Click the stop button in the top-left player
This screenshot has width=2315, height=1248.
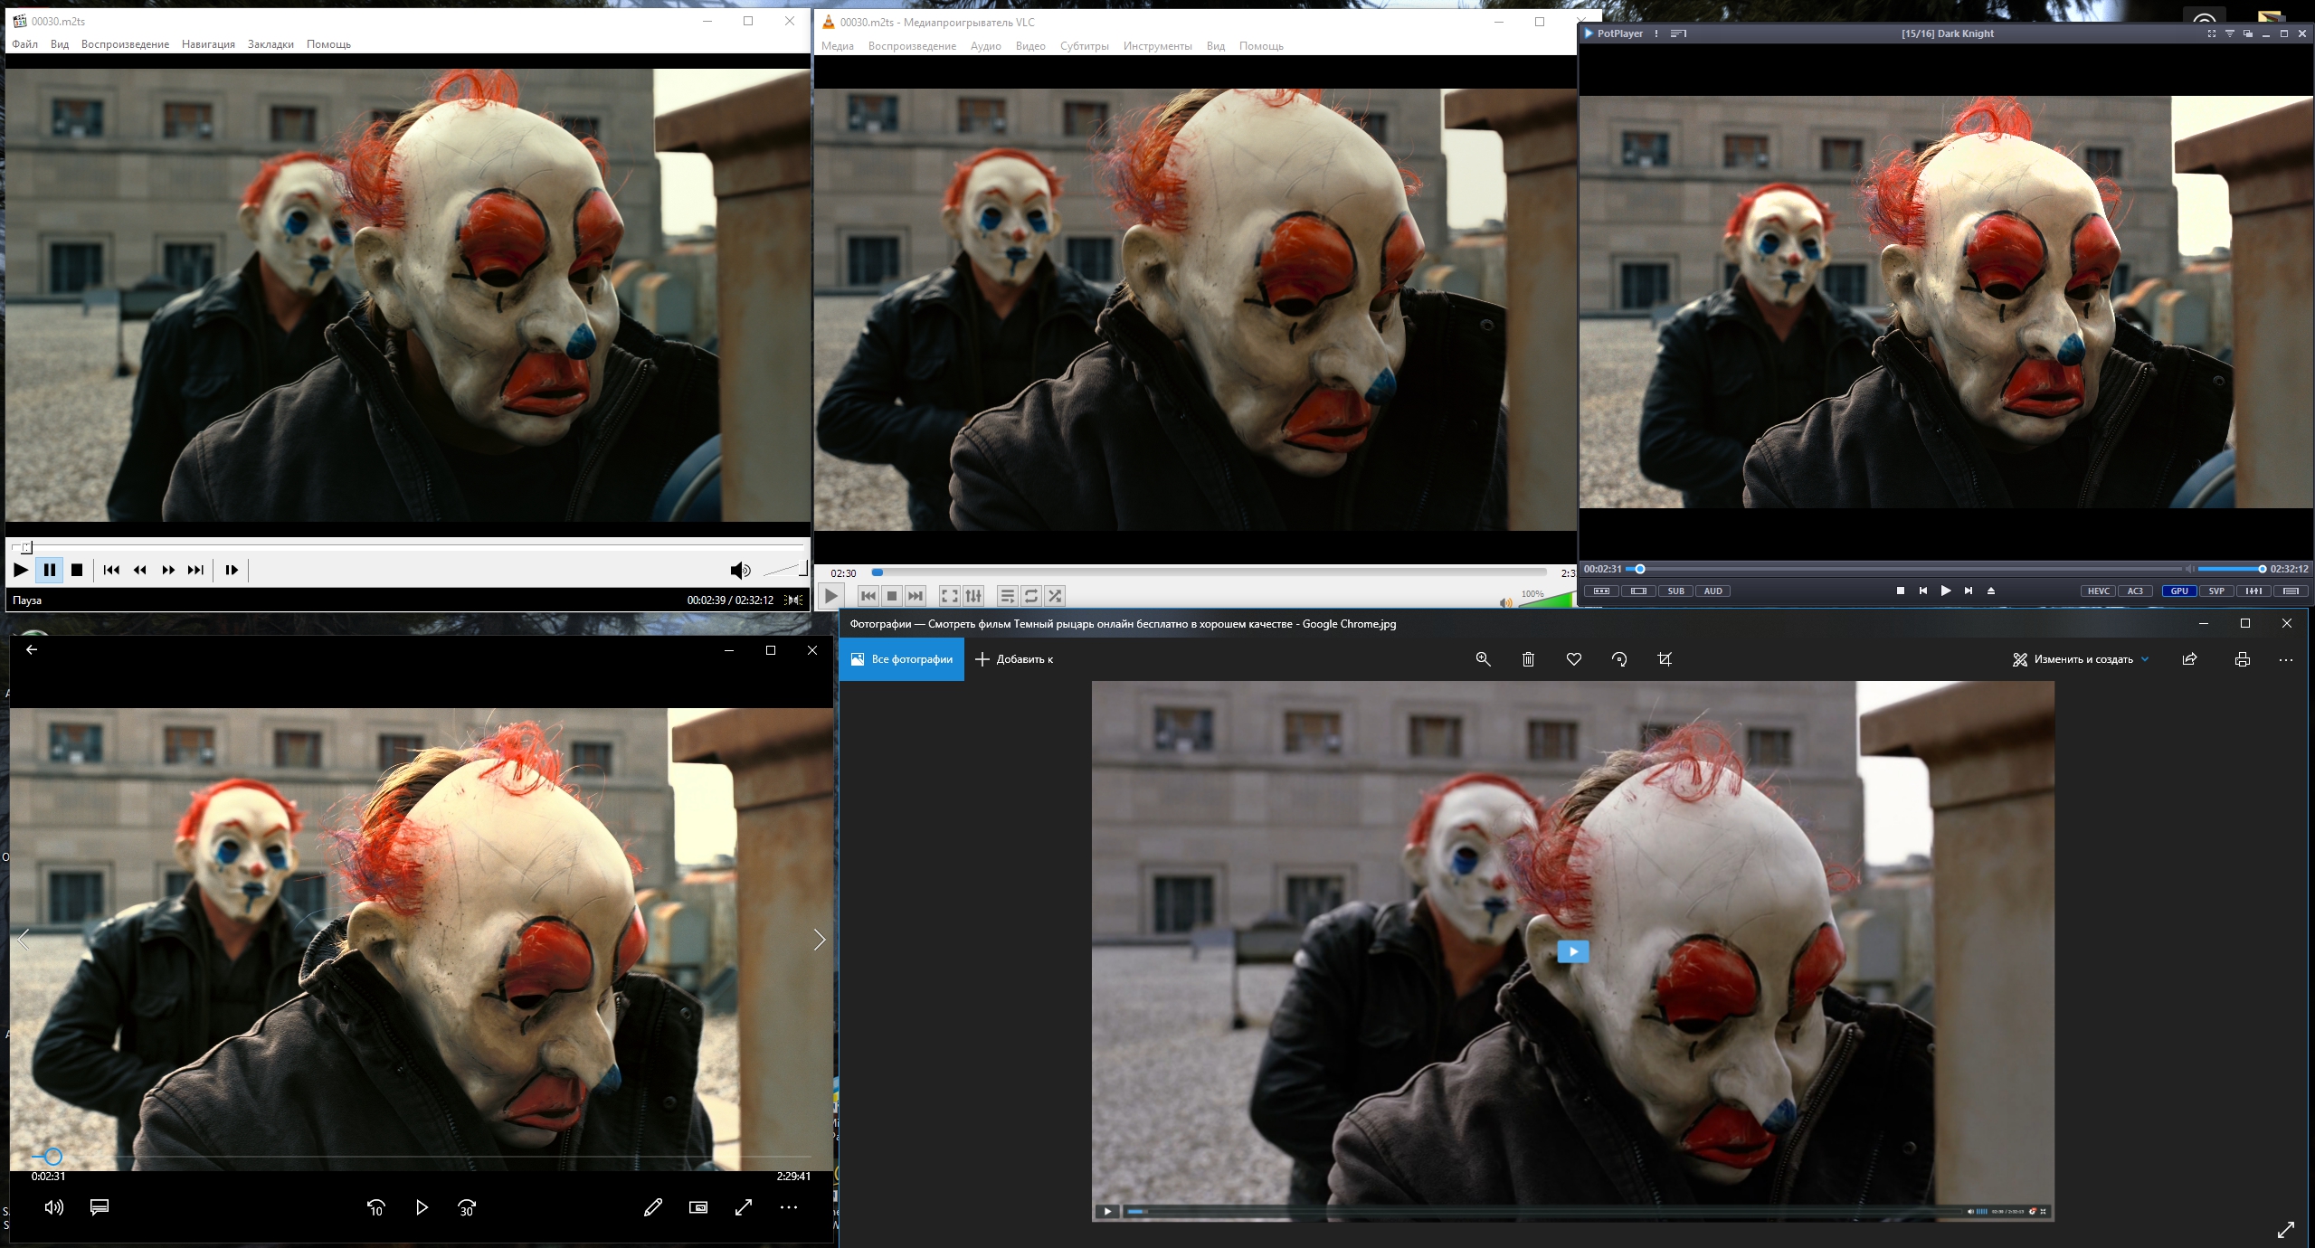77,570
